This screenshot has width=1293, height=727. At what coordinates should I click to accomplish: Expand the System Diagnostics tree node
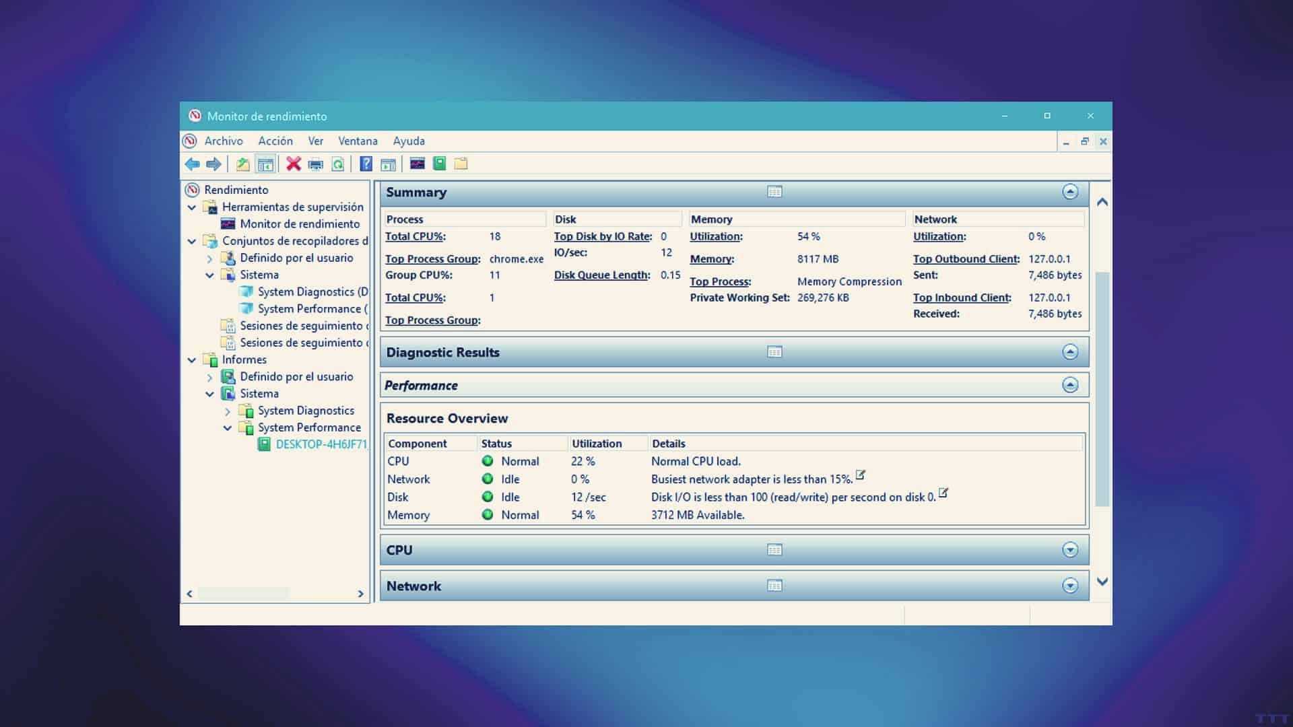point(228,410)
